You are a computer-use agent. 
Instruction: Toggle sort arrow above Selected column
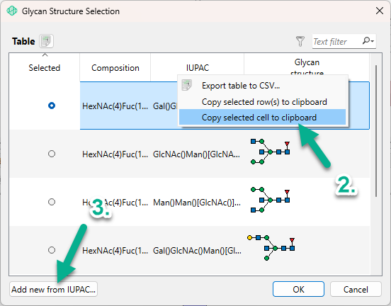[45, 55]
